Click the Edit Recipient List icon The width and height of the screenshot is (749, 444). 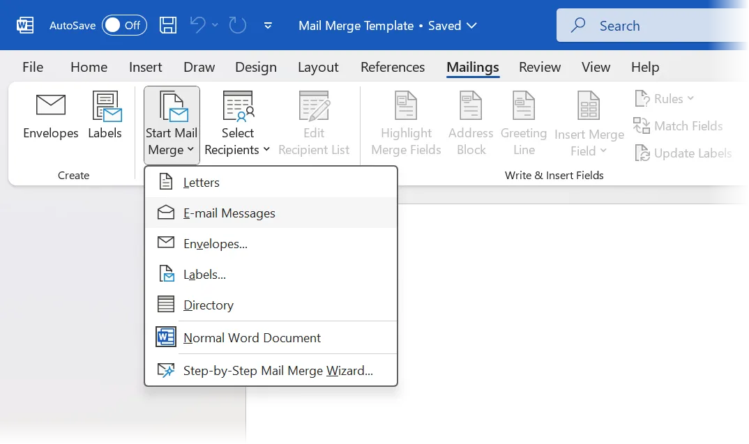[x=314, y=105]
